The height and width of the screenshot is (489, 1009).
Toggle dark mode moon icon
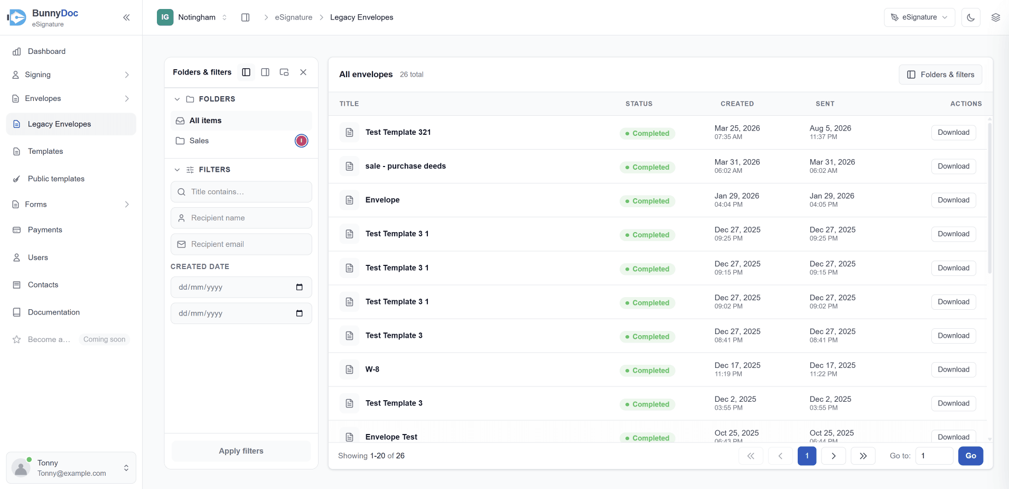pos(971,17)
